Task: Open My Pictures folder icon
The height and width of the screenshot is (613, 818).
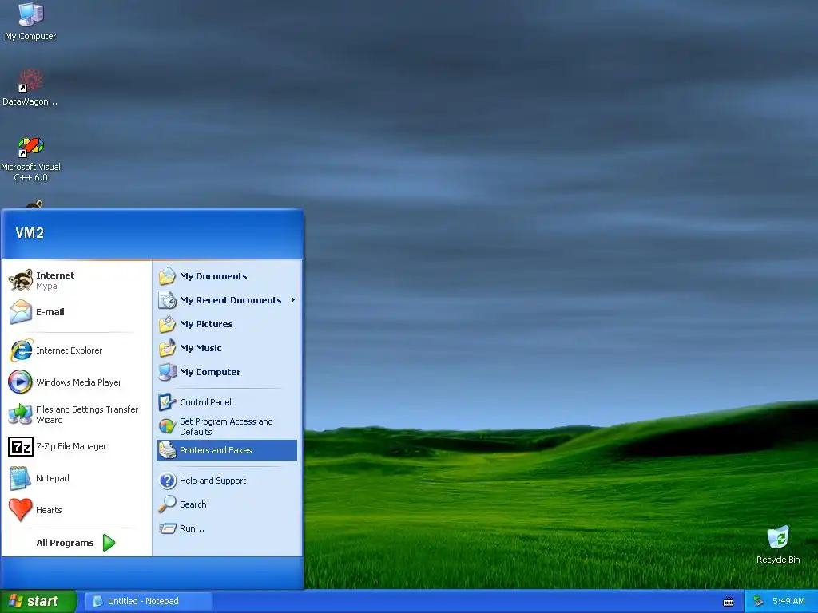Action: pos(168,324)
